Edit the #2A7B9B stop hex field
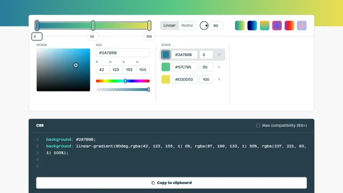The width and height of the screenshot is (343, 193). [x=184, y=55]
